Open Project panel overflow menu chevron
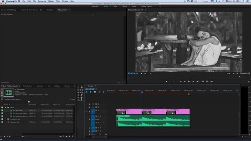Viewport: 251px width, 141px height. click(x=75, y=86)
